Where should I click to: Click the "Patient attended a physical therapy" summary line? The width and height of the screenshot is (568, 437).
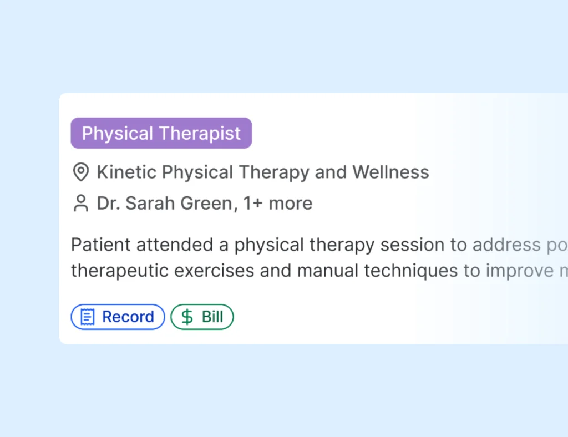tap(222, 245)
